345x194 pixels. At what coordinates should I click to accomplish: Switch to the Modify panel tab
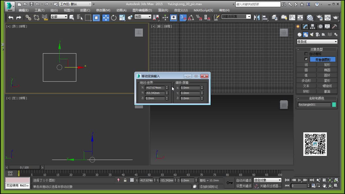(x=305, y=27)
